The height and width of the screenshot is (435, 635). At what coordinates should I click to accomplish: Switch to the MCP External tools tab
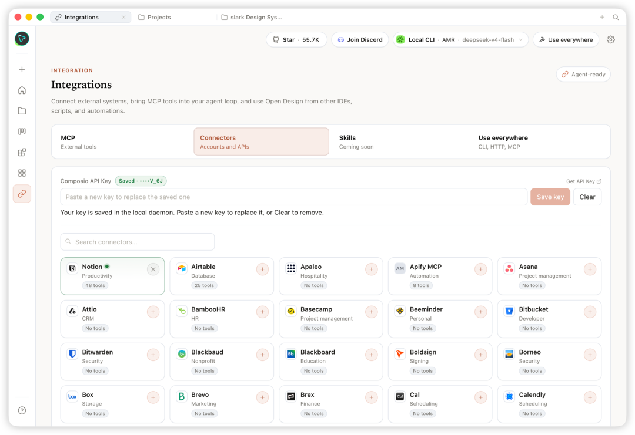coord(123,142)
